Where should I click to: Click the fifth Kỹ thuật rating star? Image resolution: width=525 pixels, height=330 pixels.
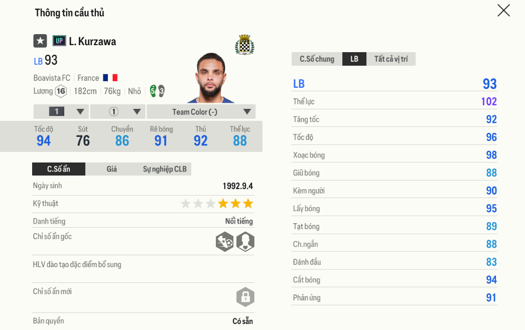pyautogui.click(x=235, y=204)
